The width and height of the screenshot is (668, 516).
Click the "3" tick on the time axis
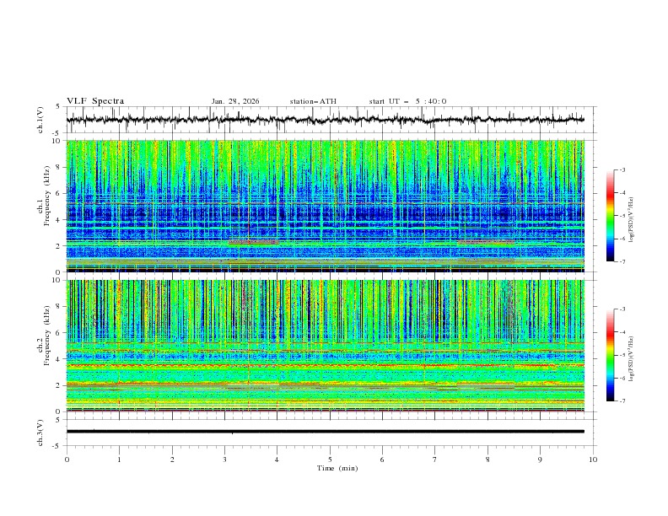(x=224, y=460)
